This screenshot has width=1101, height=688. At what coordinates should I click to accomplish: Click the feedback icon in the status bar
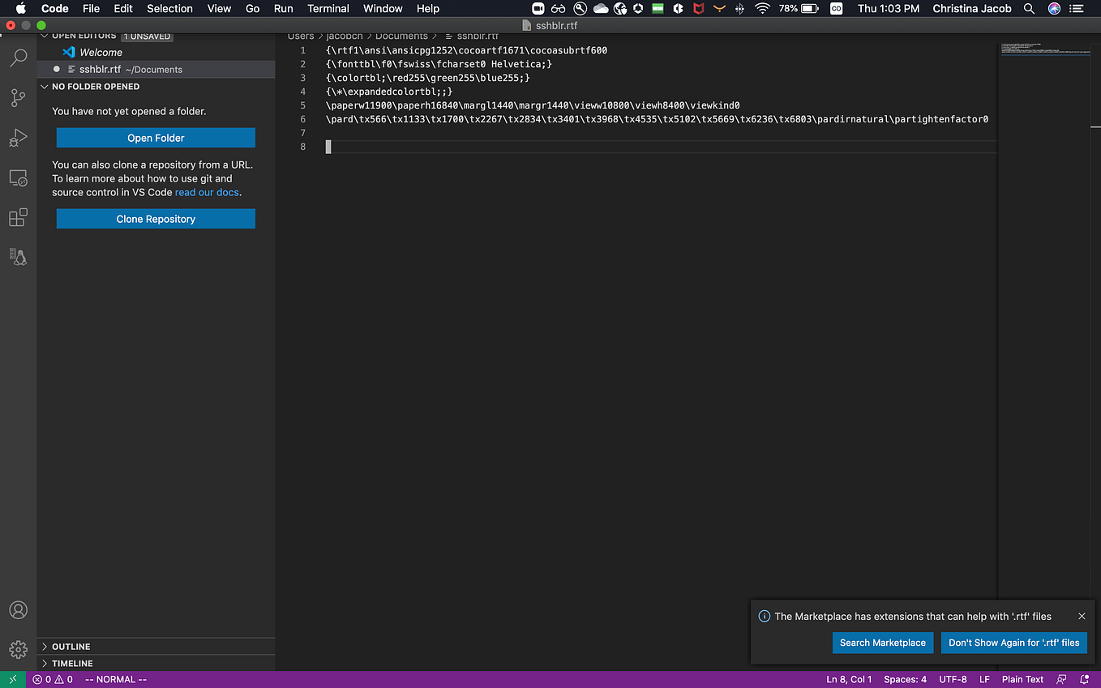(1060, 679)
